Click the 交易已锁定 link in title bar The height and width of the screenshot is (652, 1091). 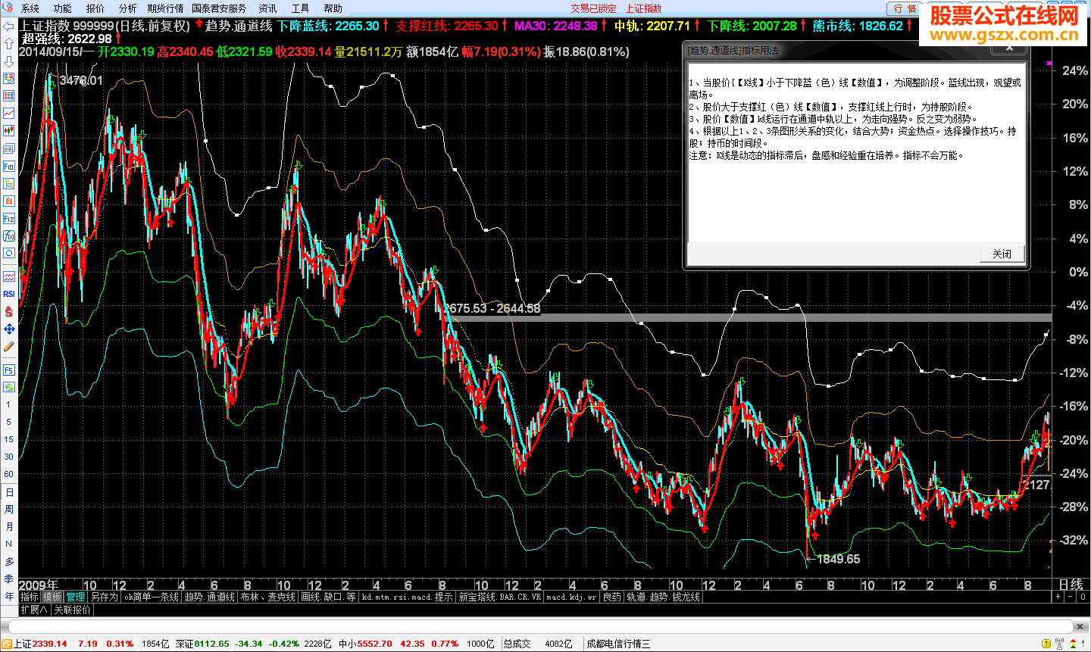pos(593,8)
